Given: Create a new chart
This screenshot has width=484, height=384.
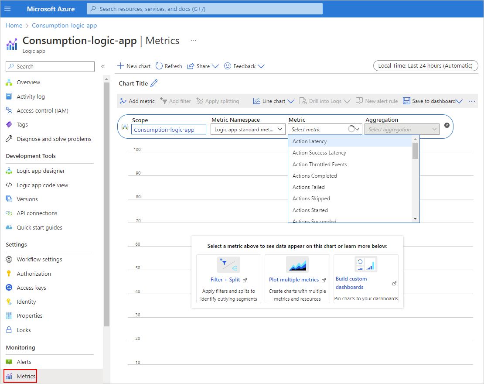Looking at the screenshot, I should [x=133, y=66].
